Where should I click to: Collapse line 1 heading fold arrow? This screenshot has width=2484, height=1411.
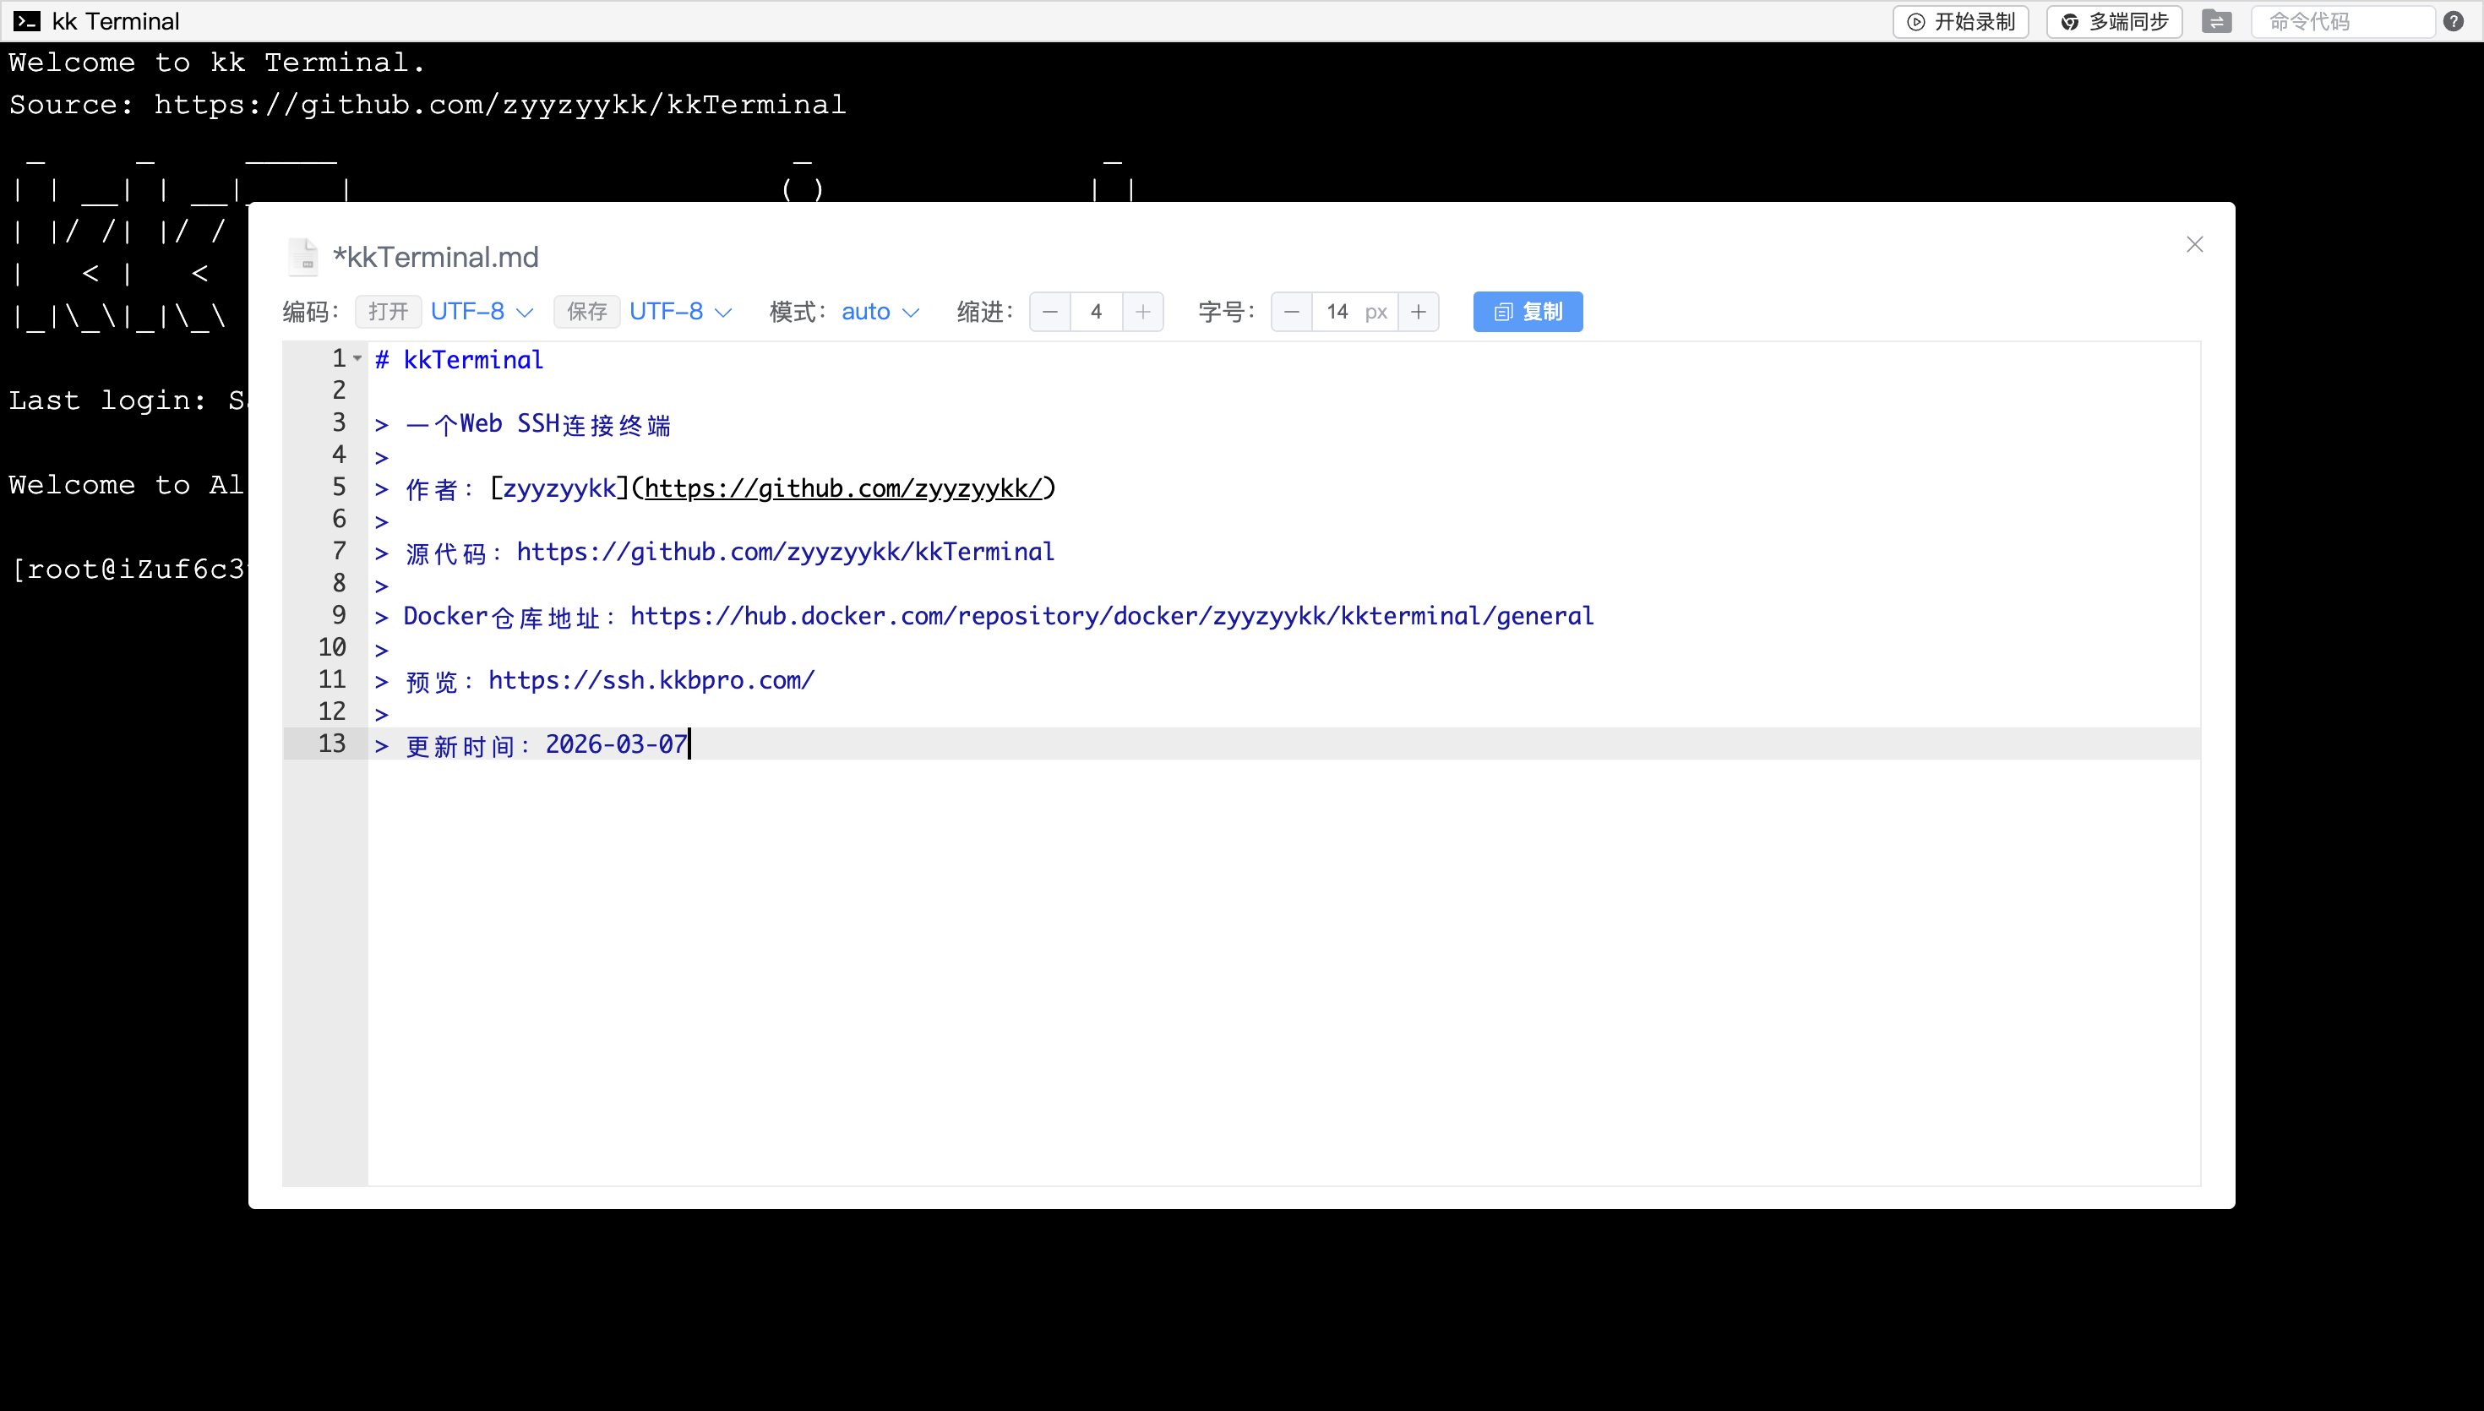357,358
